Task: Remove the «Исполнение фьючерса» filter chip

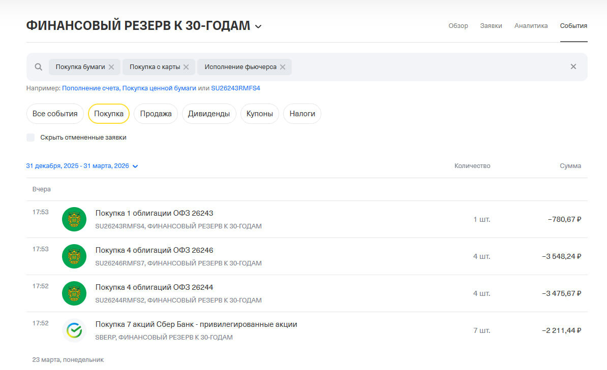Action: coord(283,66)
